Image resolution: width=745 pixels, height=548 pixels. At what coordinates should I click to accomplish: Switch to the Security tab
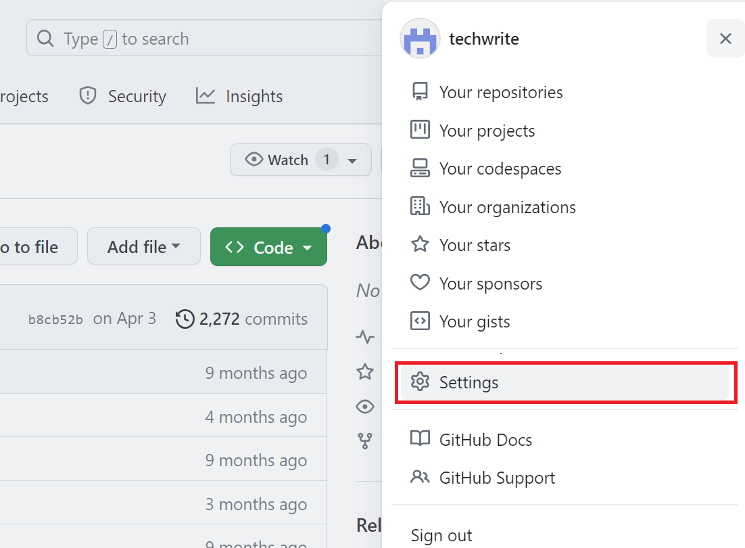[122, 96]
